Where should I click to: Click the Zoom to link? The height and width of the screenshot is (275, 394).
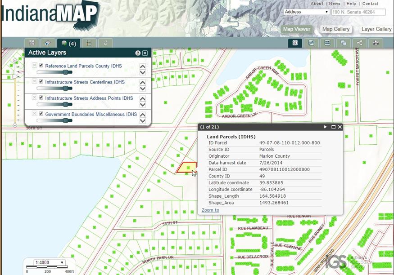pyautogui.click(x=210, y=210)
